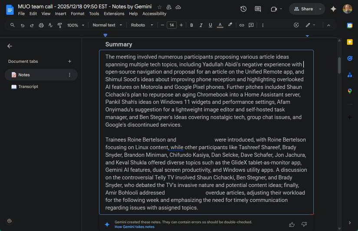Switch to the Transcript document tab
Viewport: 358px width, 231px height.
(28, 86)
